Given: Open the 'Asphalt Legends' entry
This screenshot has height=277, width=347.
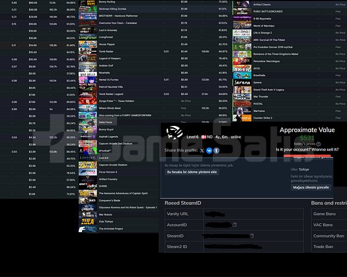Looking at the screenshot, I should point(108,137).
